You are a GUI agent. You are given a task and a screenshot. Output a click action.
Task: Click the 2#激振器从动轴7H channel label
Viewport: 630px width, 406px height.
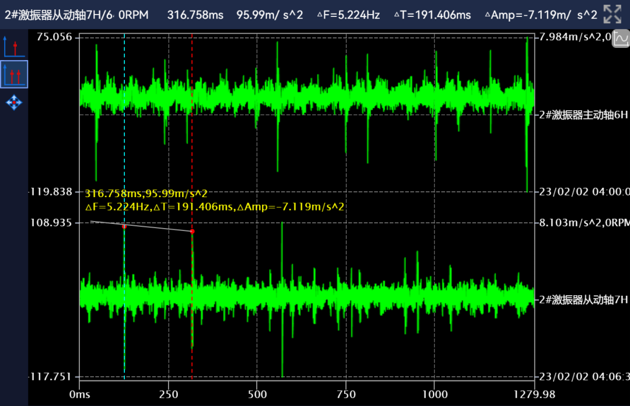tap(583, 300)
